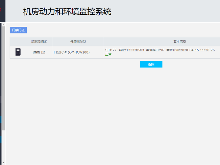
Task: Click the dark left sidebar panel
Action: point(1,92)
